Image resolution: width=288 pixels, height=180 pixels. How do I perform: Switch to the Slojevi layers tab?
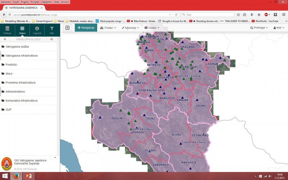[22, 30]
